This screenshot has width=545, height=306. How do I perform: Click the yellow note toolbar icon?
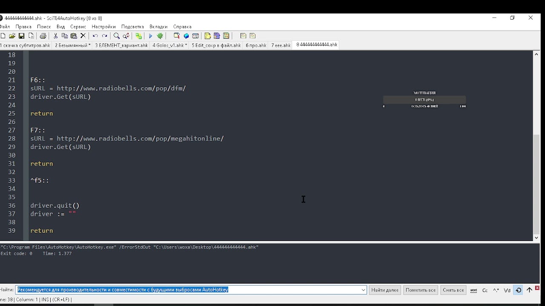208,36
